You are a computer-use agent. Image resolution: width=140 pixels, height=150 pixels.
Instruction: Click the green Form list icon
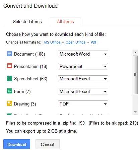pos(9,91)
